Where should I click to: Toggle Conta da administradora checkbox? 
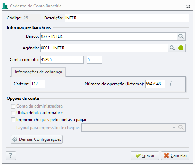click(x=13, y=106)
